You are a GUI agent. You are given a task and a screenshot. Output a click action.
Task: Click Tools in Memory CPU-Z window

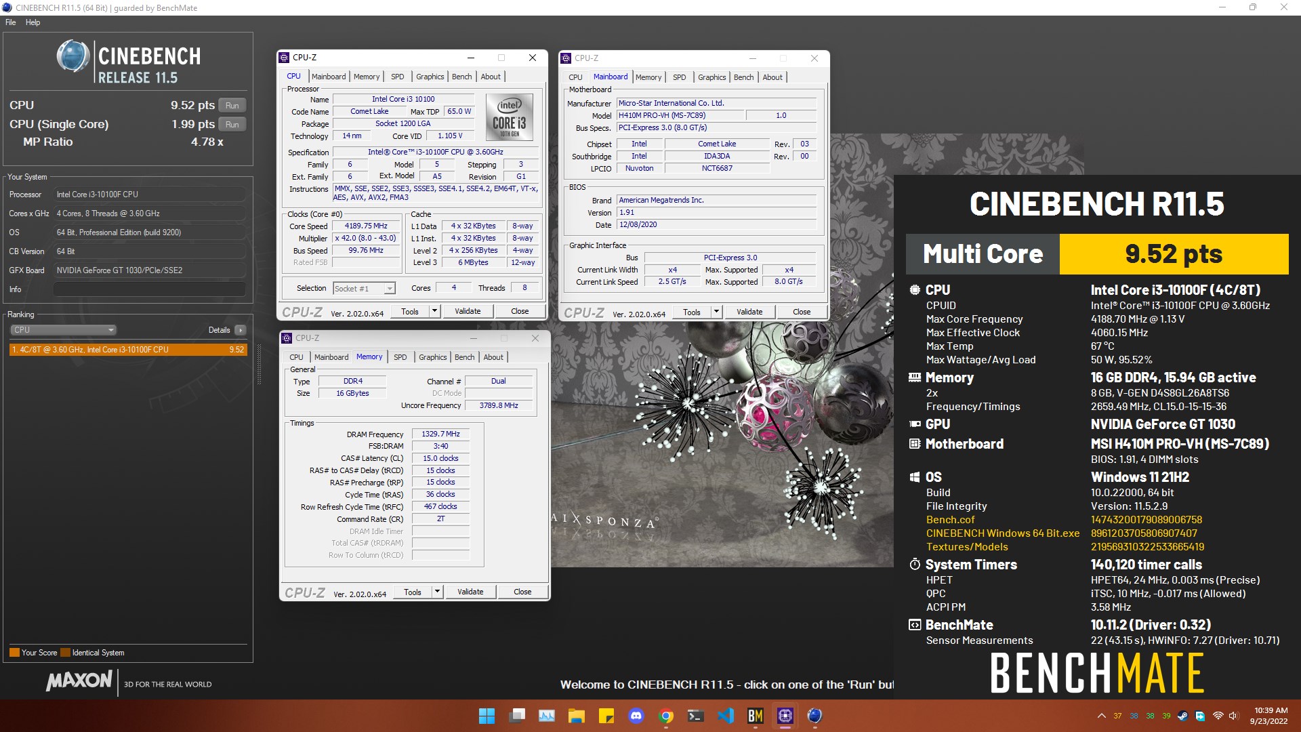pos(413,592)
